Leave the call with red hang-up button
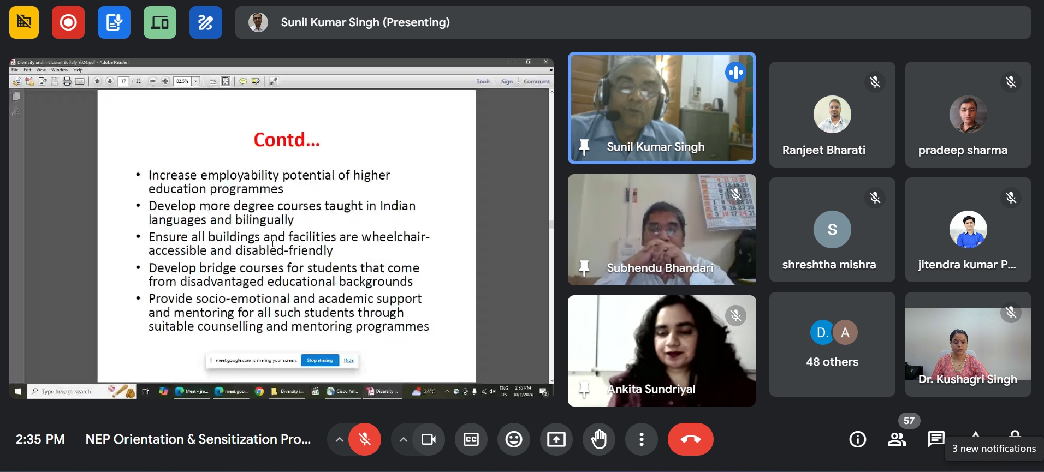The height and width of the screenshot is (472, 1044). tap(690, 439)
